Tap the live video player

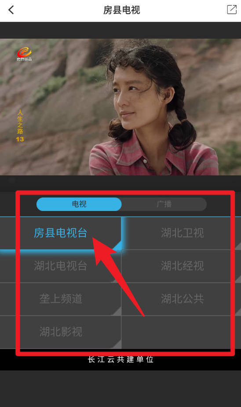point(120,107)
